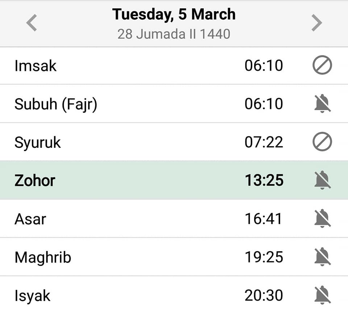Tap the Hijri date 28 Jumada II 1440
The width and height of the screenshot is (348, 313).
tap(174, 34)
